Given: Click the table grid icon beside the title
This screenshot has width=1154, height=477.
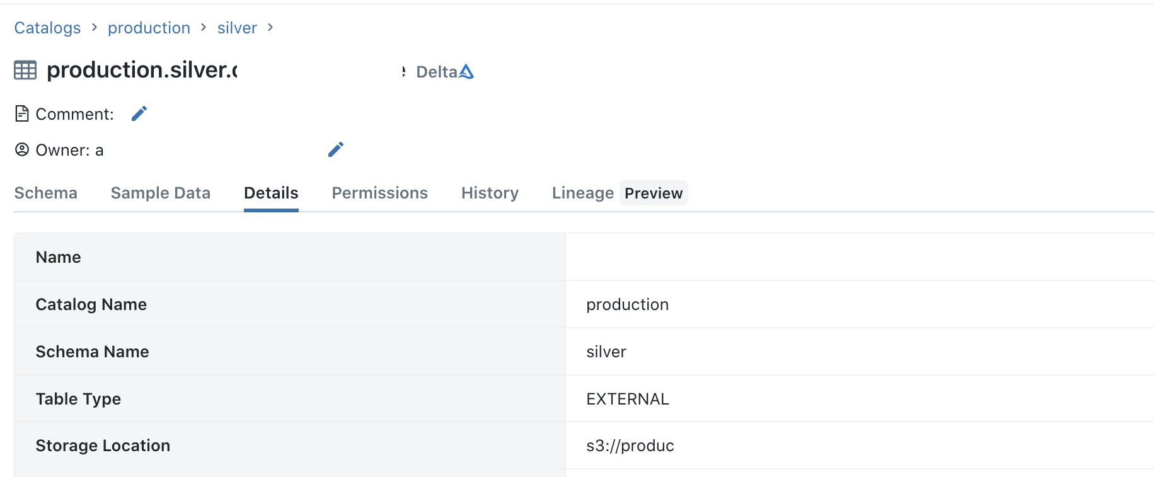Looking at the screenshot, I should coord(25,70).
